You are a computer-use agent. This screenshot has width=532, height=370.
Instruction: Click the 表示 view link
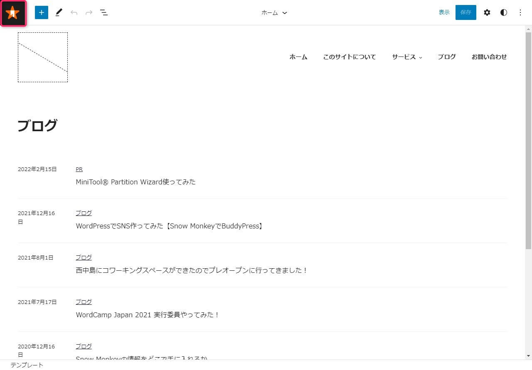(x=444, y=12)
